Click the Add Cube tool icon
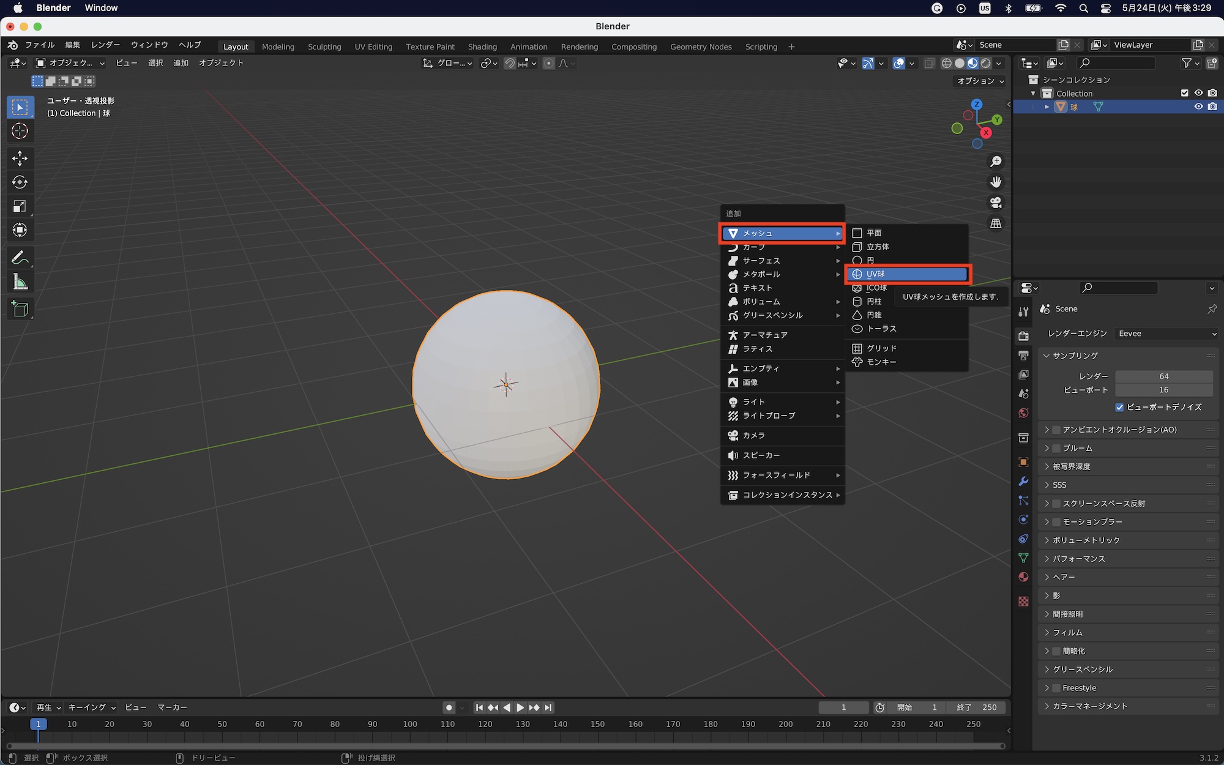Image resolution: width=1224 pixels, height=765 pixels. point(20,309)
